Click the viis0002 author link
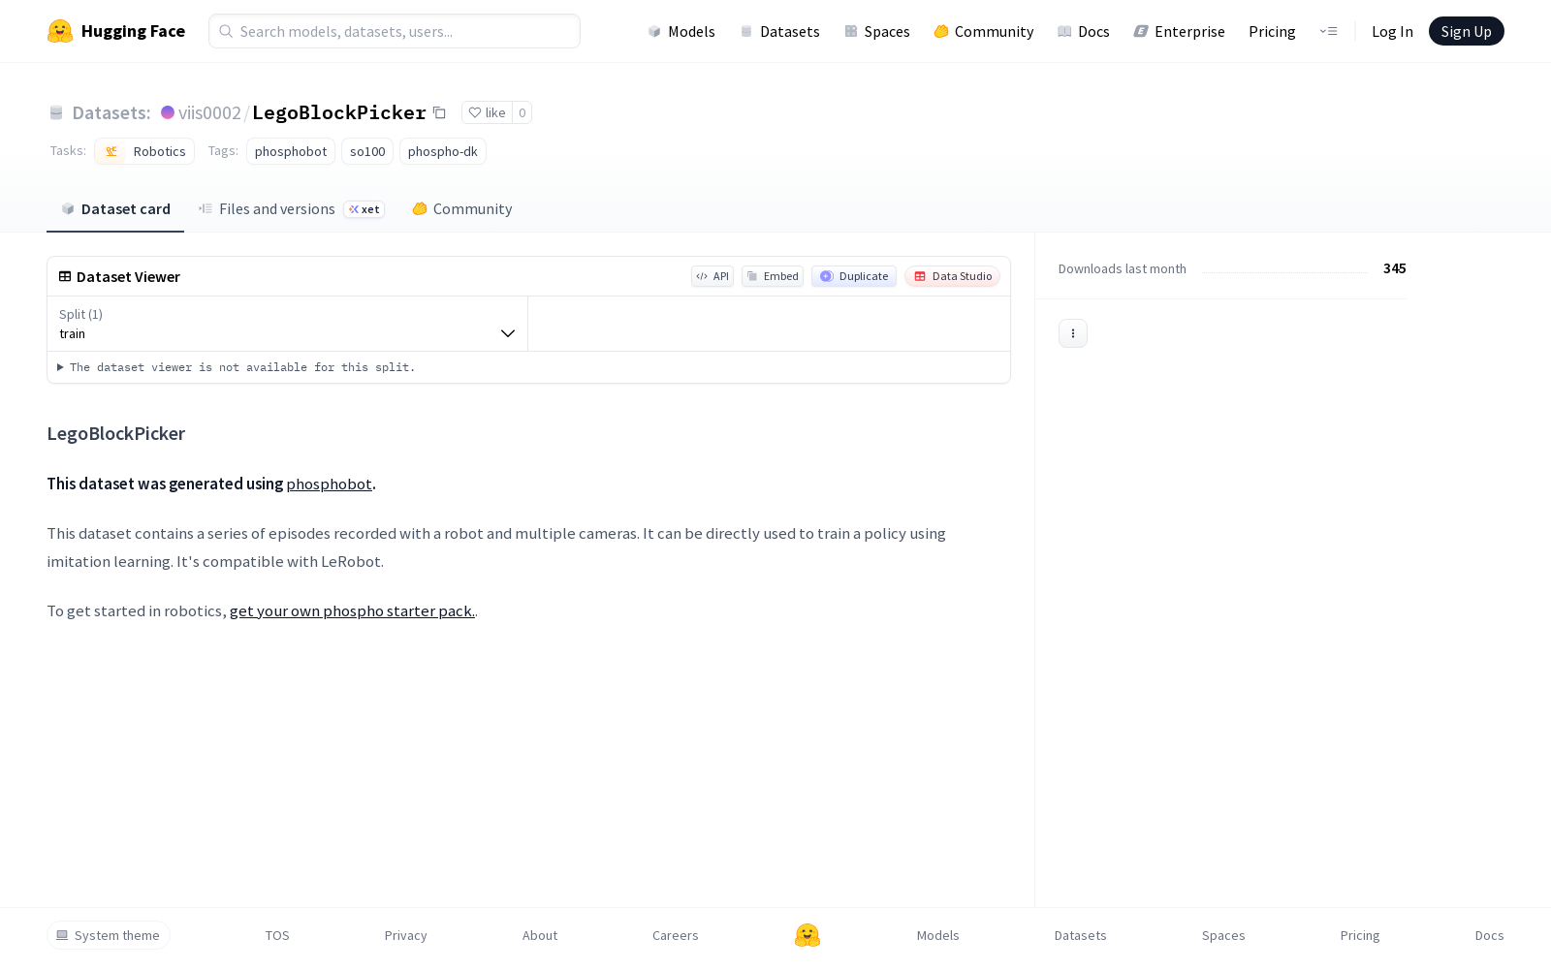Screen dimensions: 1551x969 (x=209, y=112)
